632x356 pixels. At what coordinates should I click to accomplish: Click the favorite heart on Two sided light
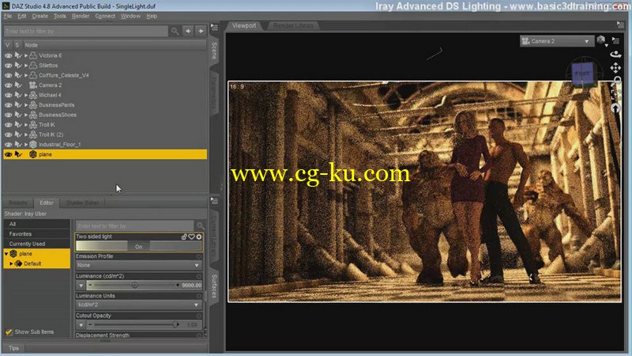click(x=191, y=237)
